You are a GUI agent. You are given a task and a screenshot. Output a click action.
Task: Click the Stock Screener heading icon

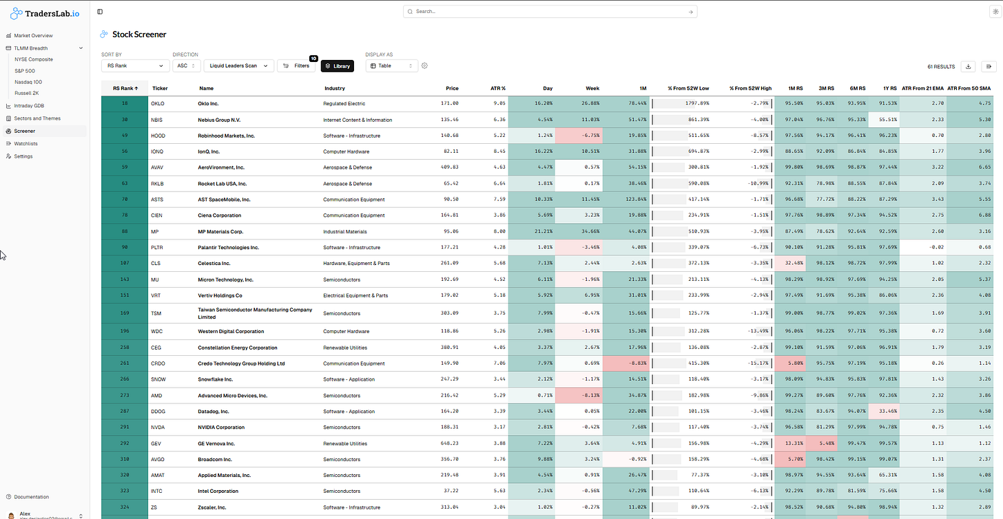click(x=104, y=34)
